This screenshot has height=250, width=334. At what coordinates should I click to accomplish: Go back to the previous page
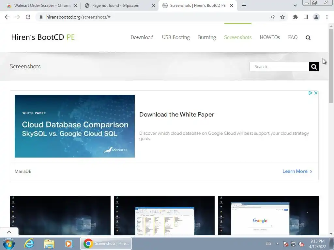(x=7, y=17)
